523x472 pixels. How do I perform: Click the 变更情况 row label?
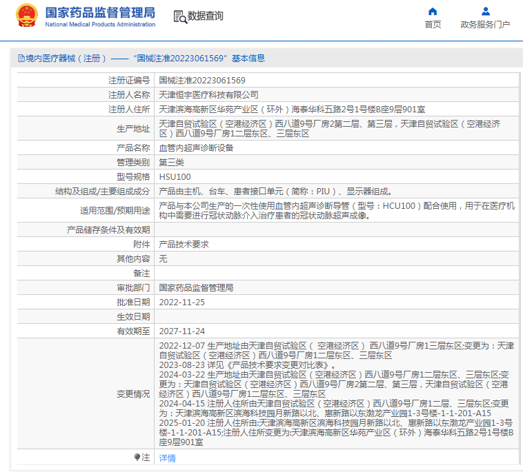(x=133, y=394)
